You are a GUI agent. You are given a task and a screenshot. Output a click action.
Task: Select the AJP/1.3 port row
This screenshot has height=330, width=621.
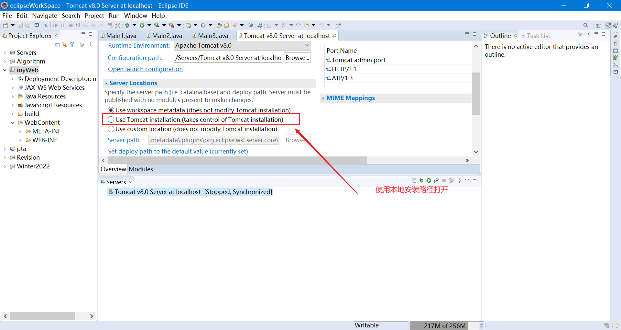click(398, 78)
